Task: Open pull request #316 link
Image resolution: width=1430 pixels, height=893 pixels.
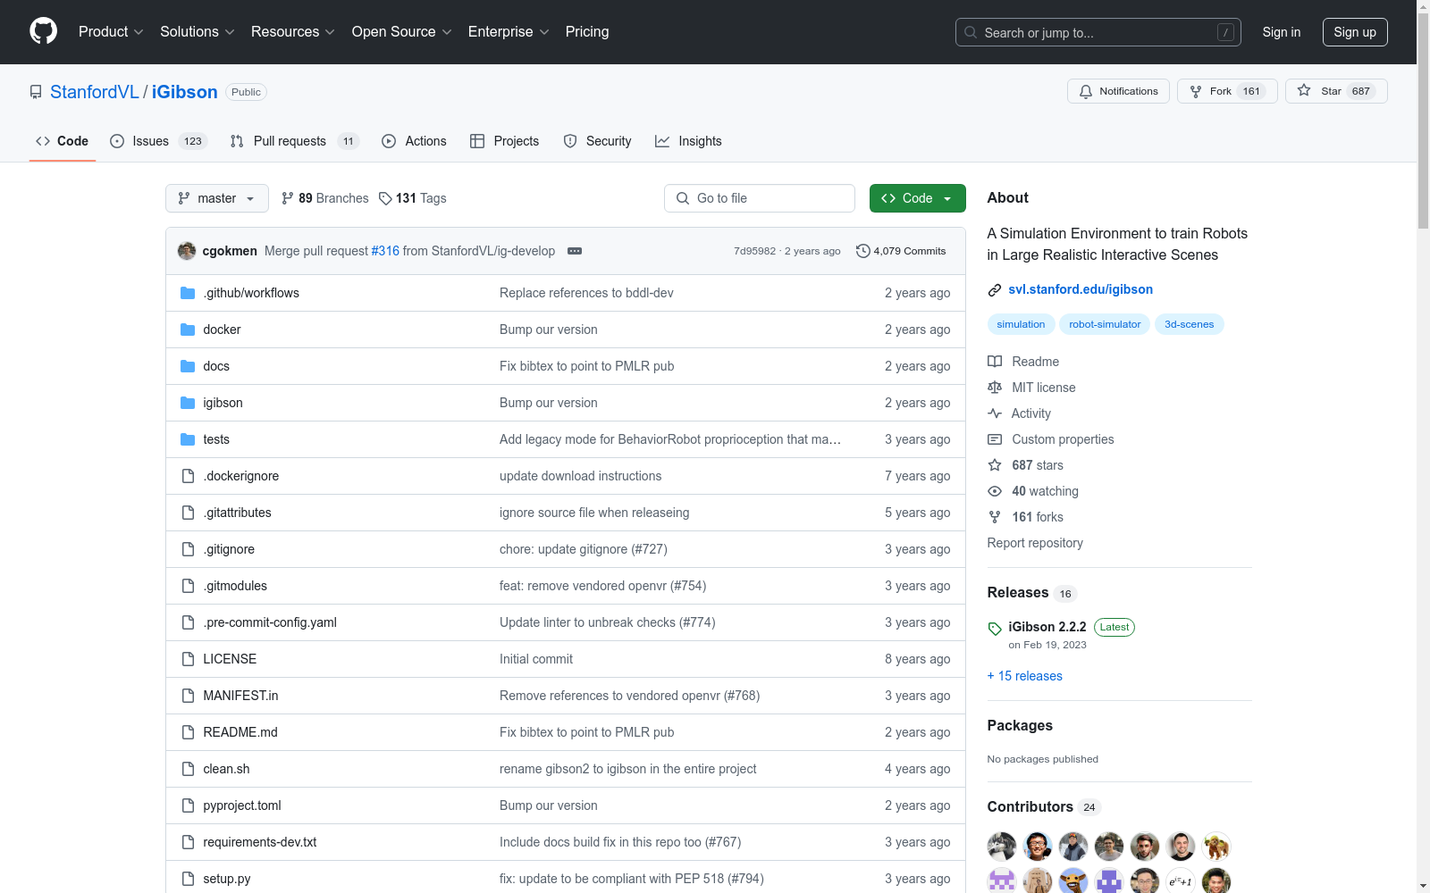Action: pos(385,251)
